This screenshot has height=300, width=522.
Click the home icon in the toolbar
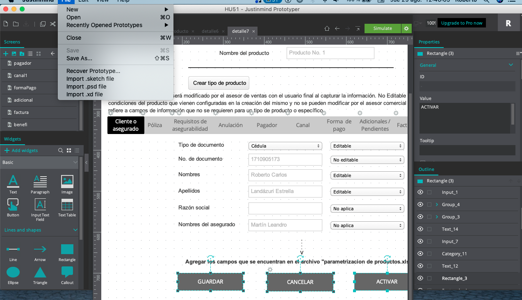pyautogui.click(x=327, y=29)
